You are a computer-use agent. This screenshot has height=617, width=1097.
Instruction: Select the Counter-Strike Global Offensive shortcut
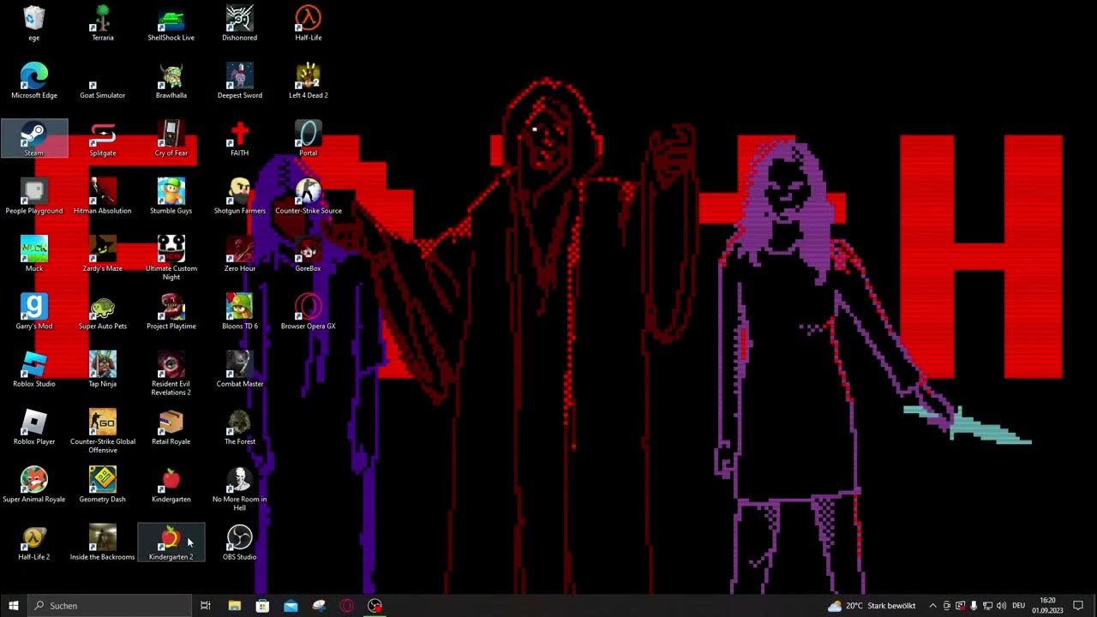103,431
